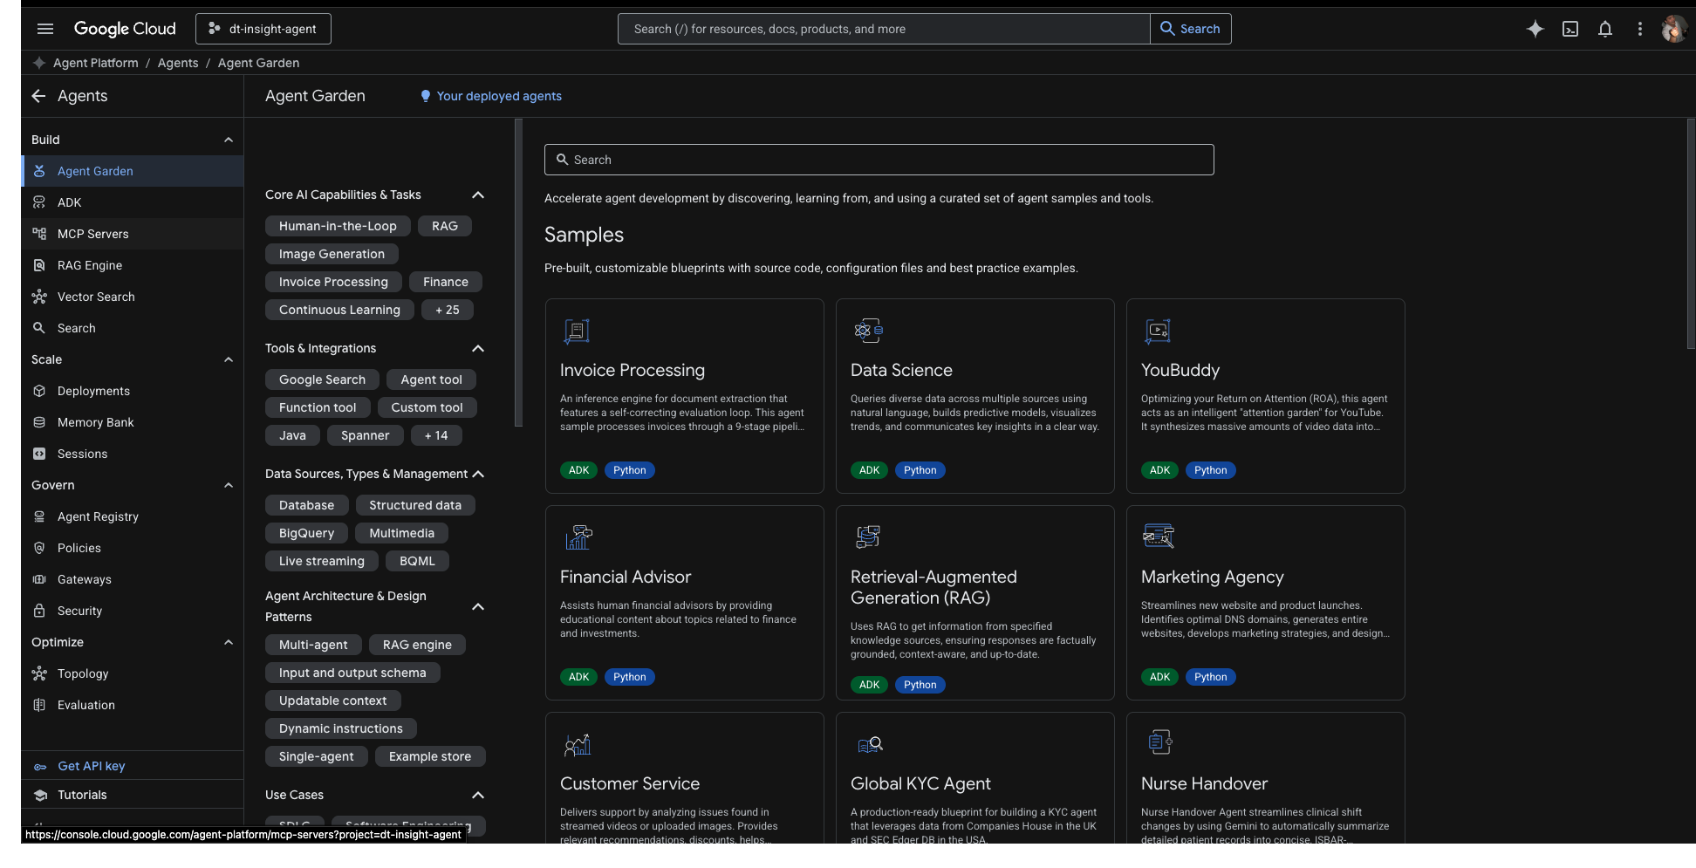The height and width of the screenshot is (868, 1696).
Task: Click the Gateways sidebar icon
Action: 39,579
